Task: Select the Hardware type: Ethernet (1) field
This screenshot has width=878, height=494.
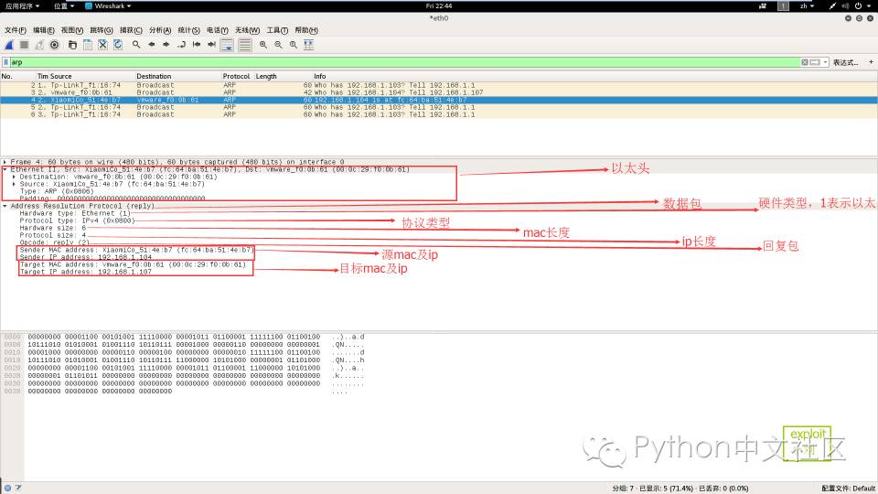Action: tap(75, 213)
